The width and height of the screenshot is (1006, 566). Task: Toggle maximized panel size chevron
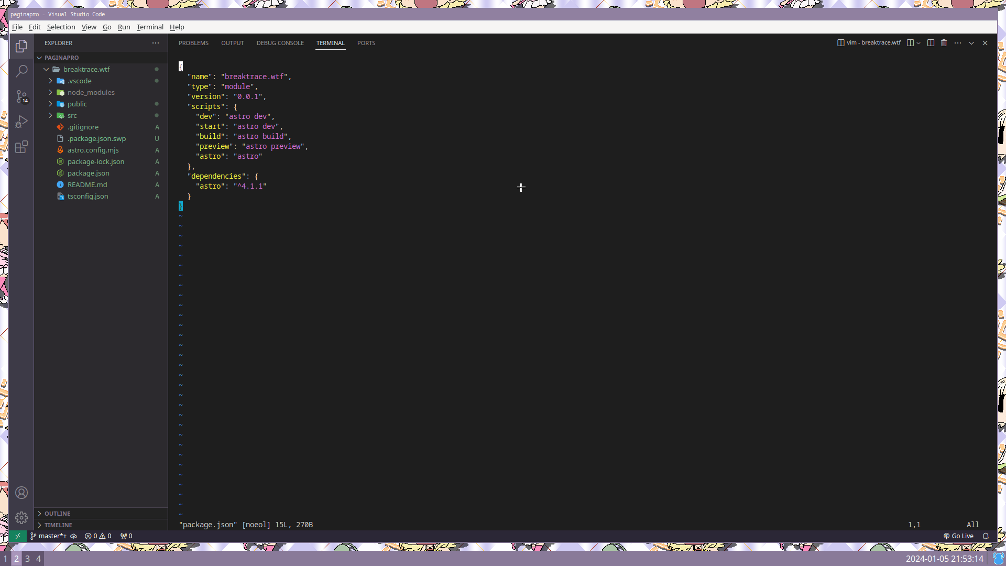pos(971,43)
